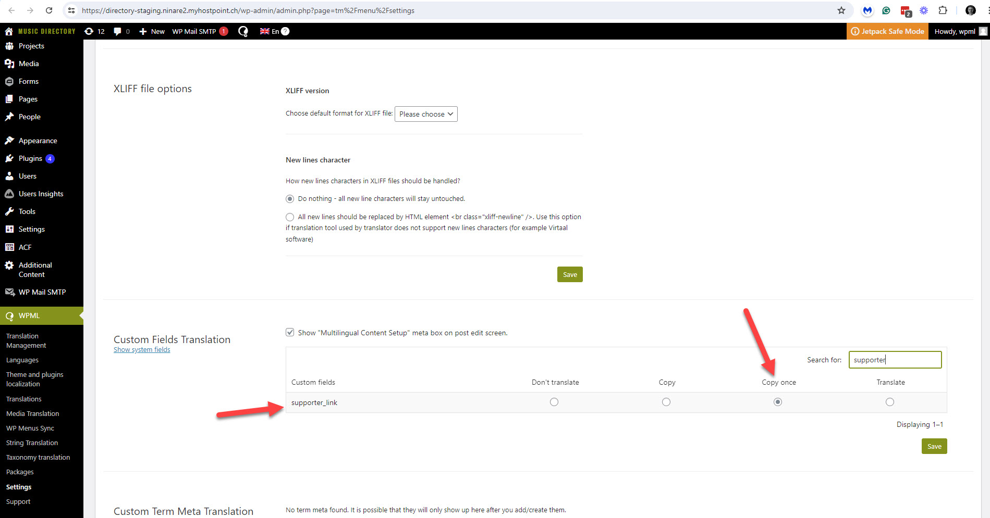Click the Jetpack Safe Mode button
The image size is (990, 518).
pos(887,31)
